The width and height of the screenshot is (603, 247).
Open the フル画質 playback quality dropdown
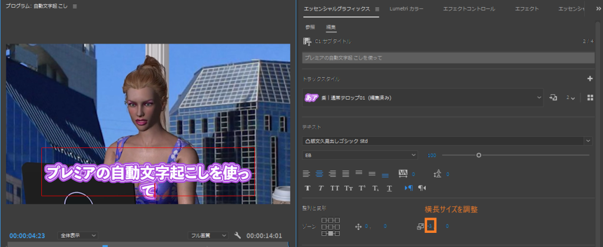pos(209,235)
